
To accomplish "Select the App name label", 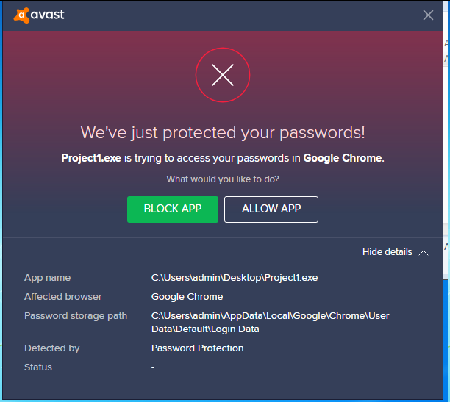I will [x=48, y=278].
